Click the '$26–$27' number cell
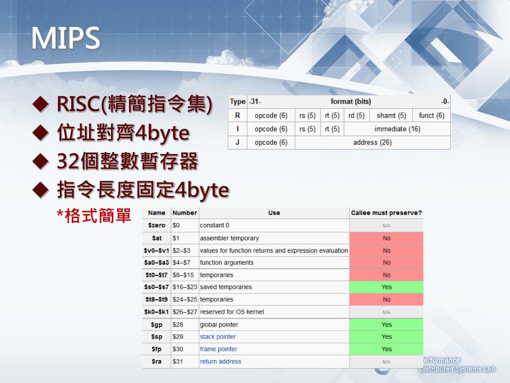The width and height of the screenshot is (510, 383). (185, 312)
